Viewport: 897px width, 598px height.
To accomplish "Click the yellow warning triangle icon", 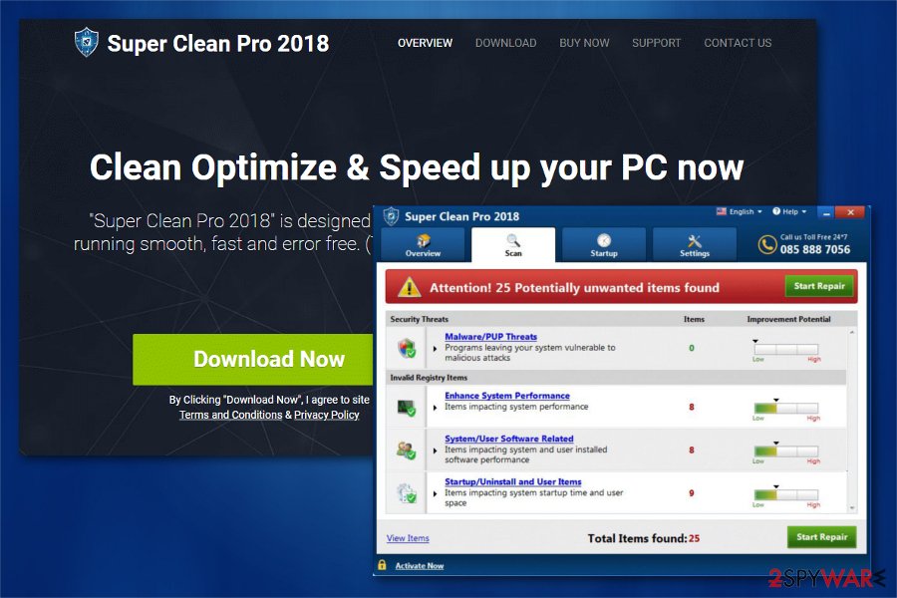I will tap(410, 287).
